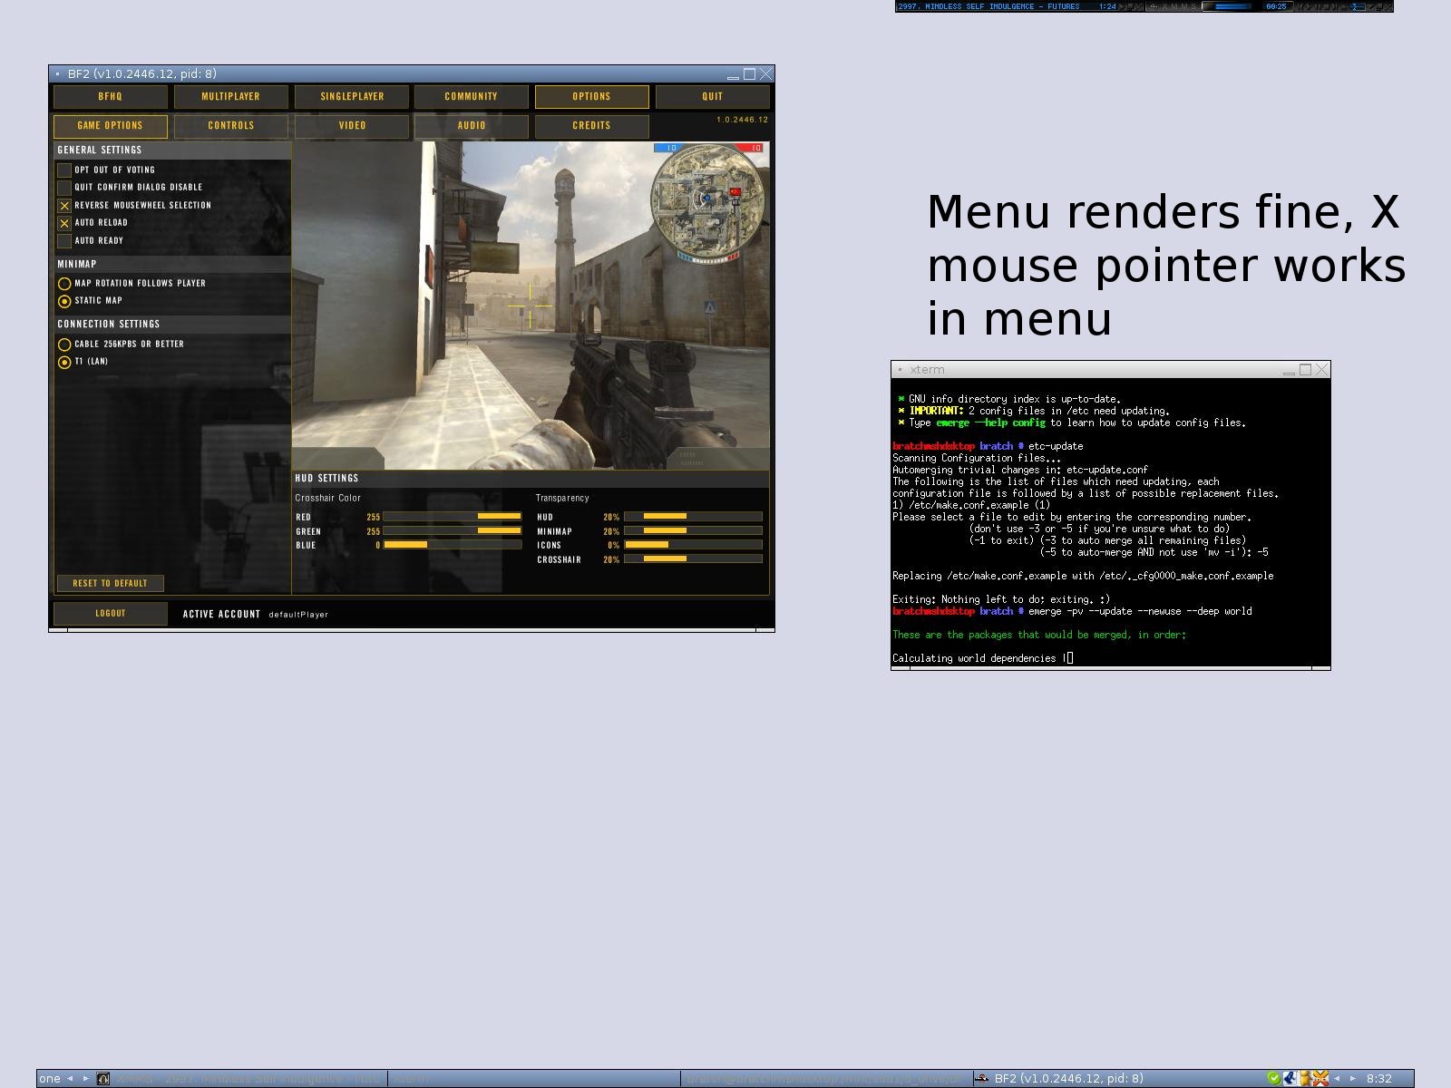The height and width of the screenshot is (1088, 1451).
Task: Uncheck Reverse Mousewheel Selection
Action: click(x=64, y=206)
